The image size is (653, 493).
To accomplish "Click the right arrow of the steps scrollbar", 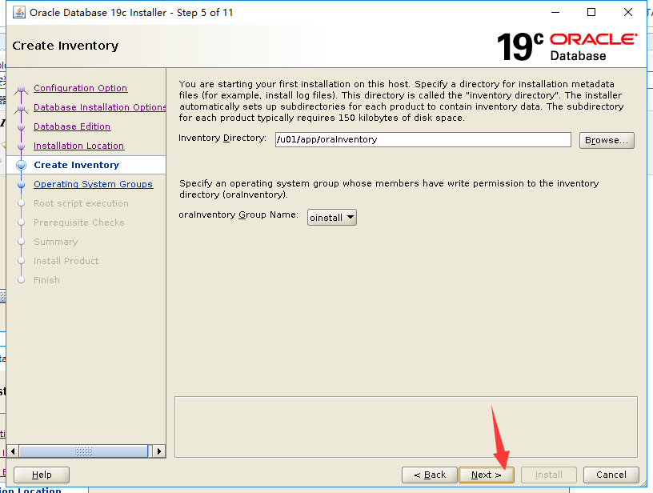I will (x=158, y=451).
